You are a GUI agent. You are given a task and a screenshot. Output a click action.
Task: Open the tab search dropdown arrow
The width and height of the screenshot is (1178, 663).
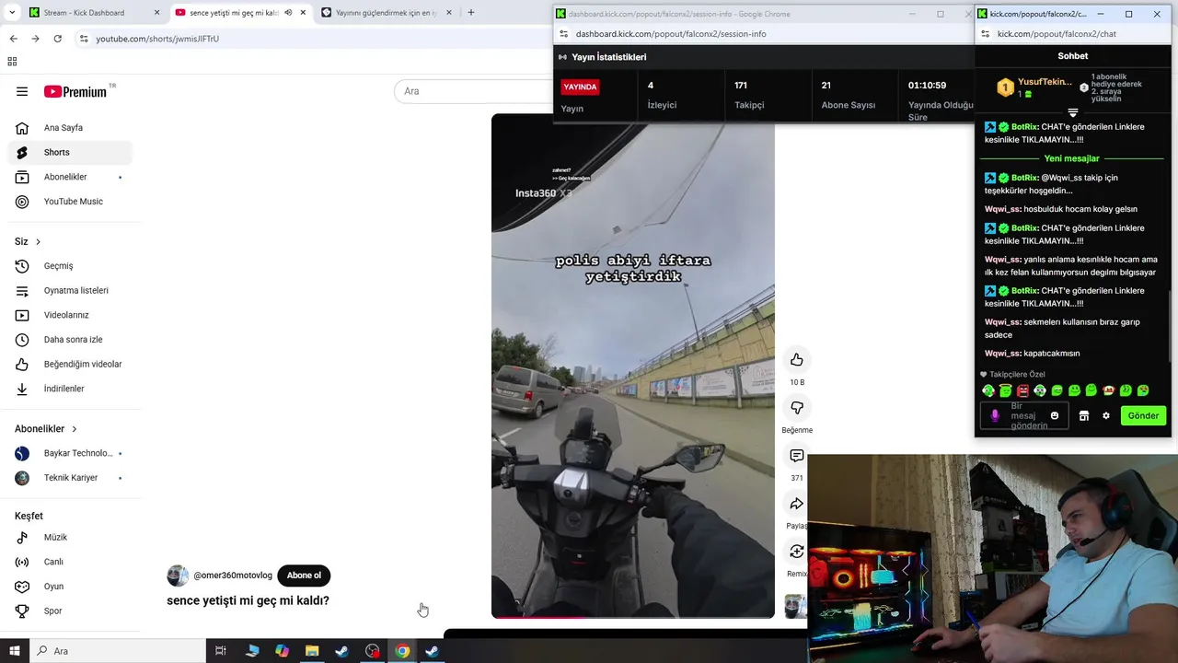pos(11,13)
